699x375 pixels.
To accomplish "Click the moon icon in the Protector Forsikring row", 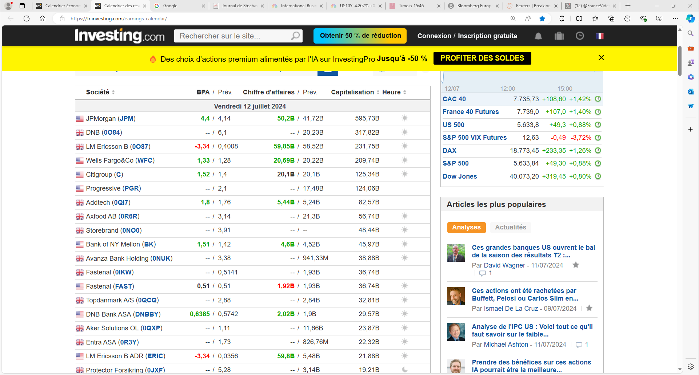I will [x=405, y=370].
